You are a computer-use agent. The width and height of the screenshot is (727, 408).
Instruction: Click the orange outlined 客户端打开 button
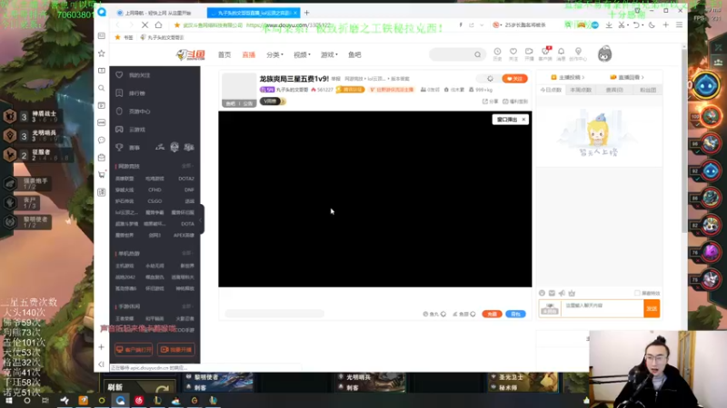(x=134, y=350)
